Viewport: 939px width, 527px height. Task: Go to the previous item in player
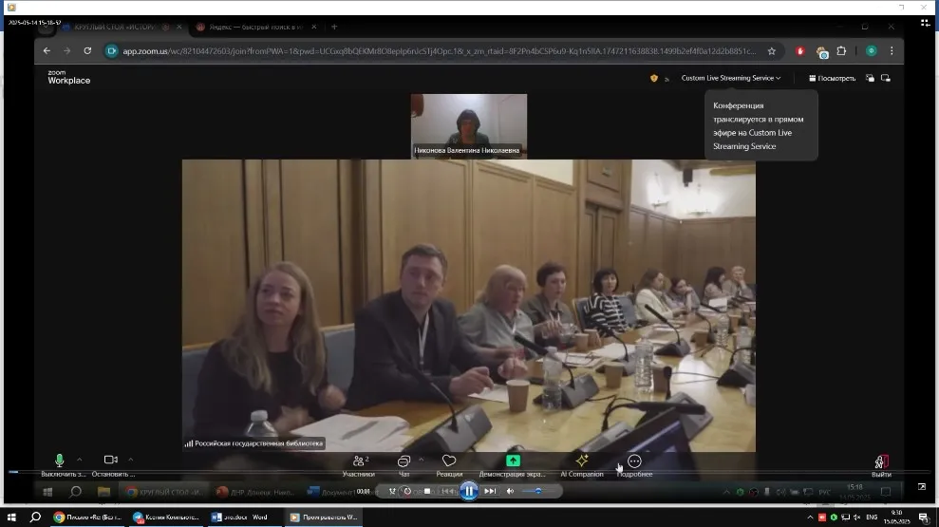(447, 491)
